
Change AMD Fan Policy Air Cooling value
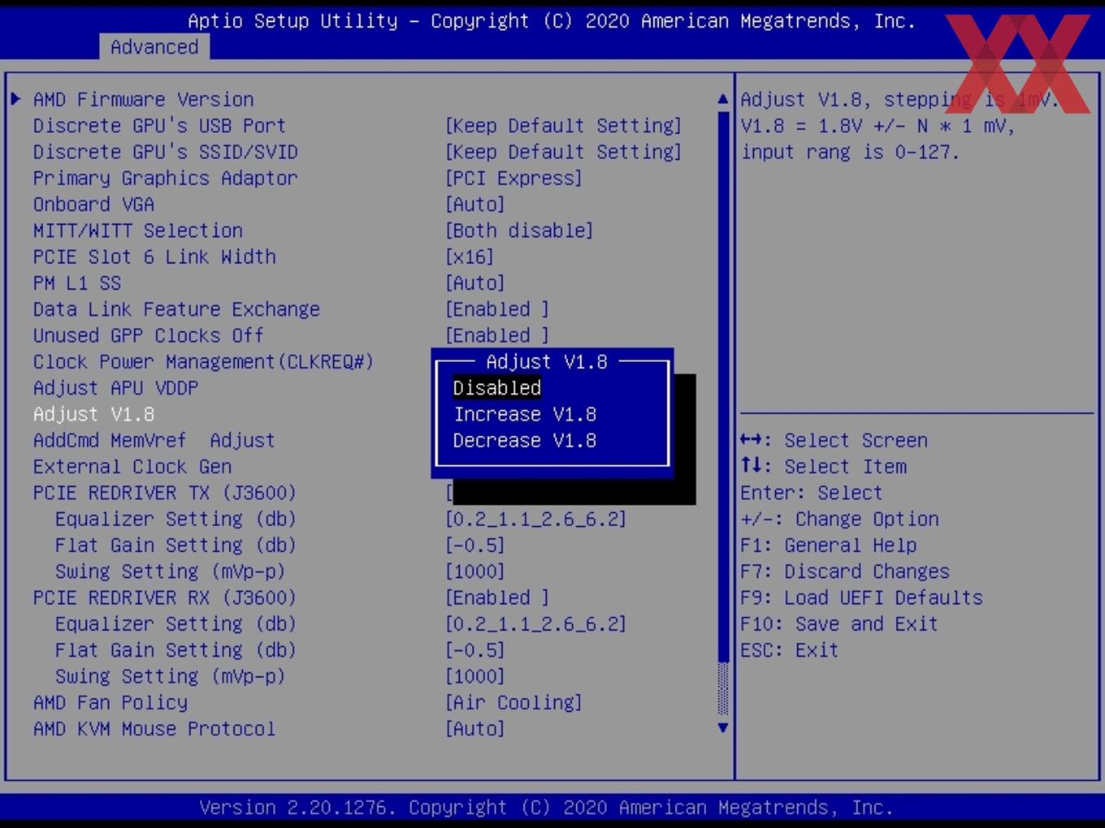(513, 703)
